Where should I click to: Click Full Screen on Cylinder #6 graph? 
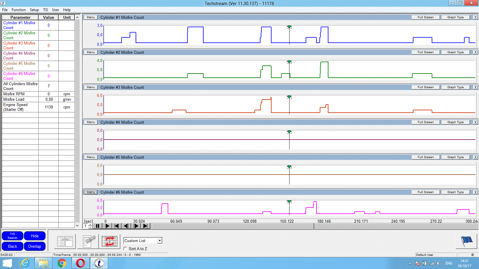(425, 192)
